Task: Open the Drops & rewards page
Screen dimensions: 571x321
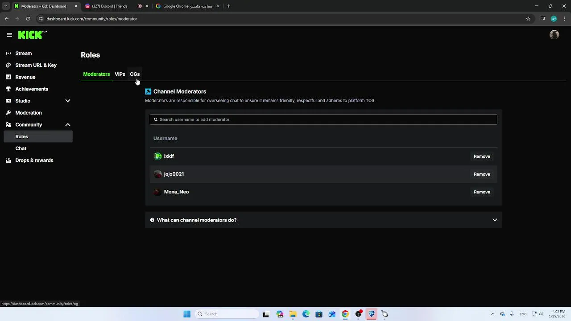Action: (x=37, y=160)
